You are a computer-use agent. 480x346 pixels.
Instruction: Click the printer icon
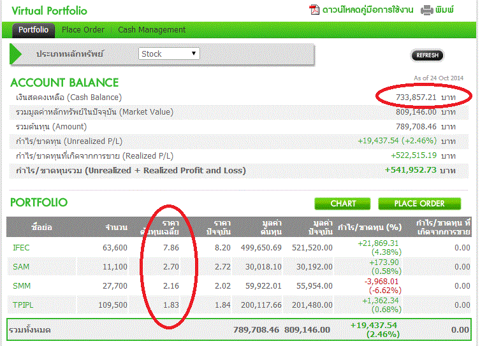[426, 10]
